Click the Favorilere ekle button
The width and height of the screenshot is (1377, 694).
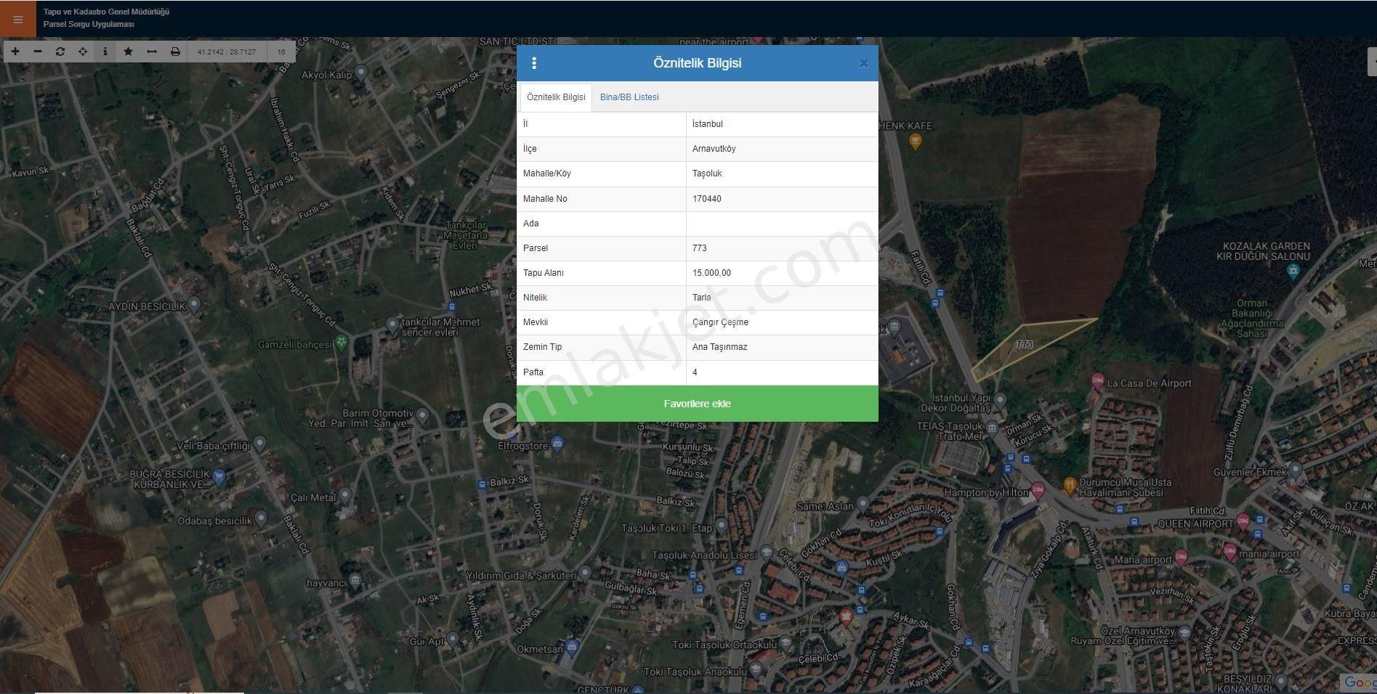click(698, 404)
